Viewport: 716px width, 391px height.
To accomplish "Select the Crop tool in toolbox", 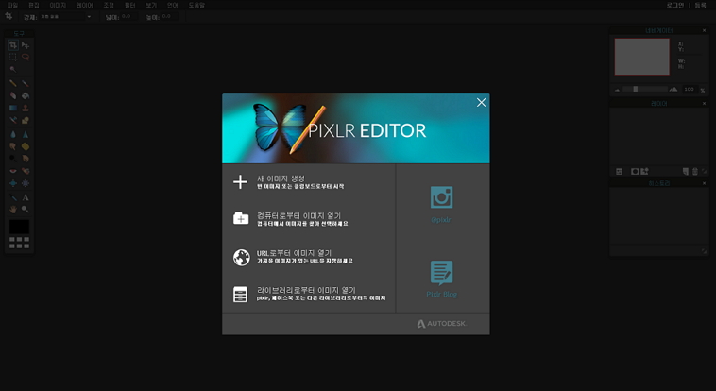I will coord(13,44).
